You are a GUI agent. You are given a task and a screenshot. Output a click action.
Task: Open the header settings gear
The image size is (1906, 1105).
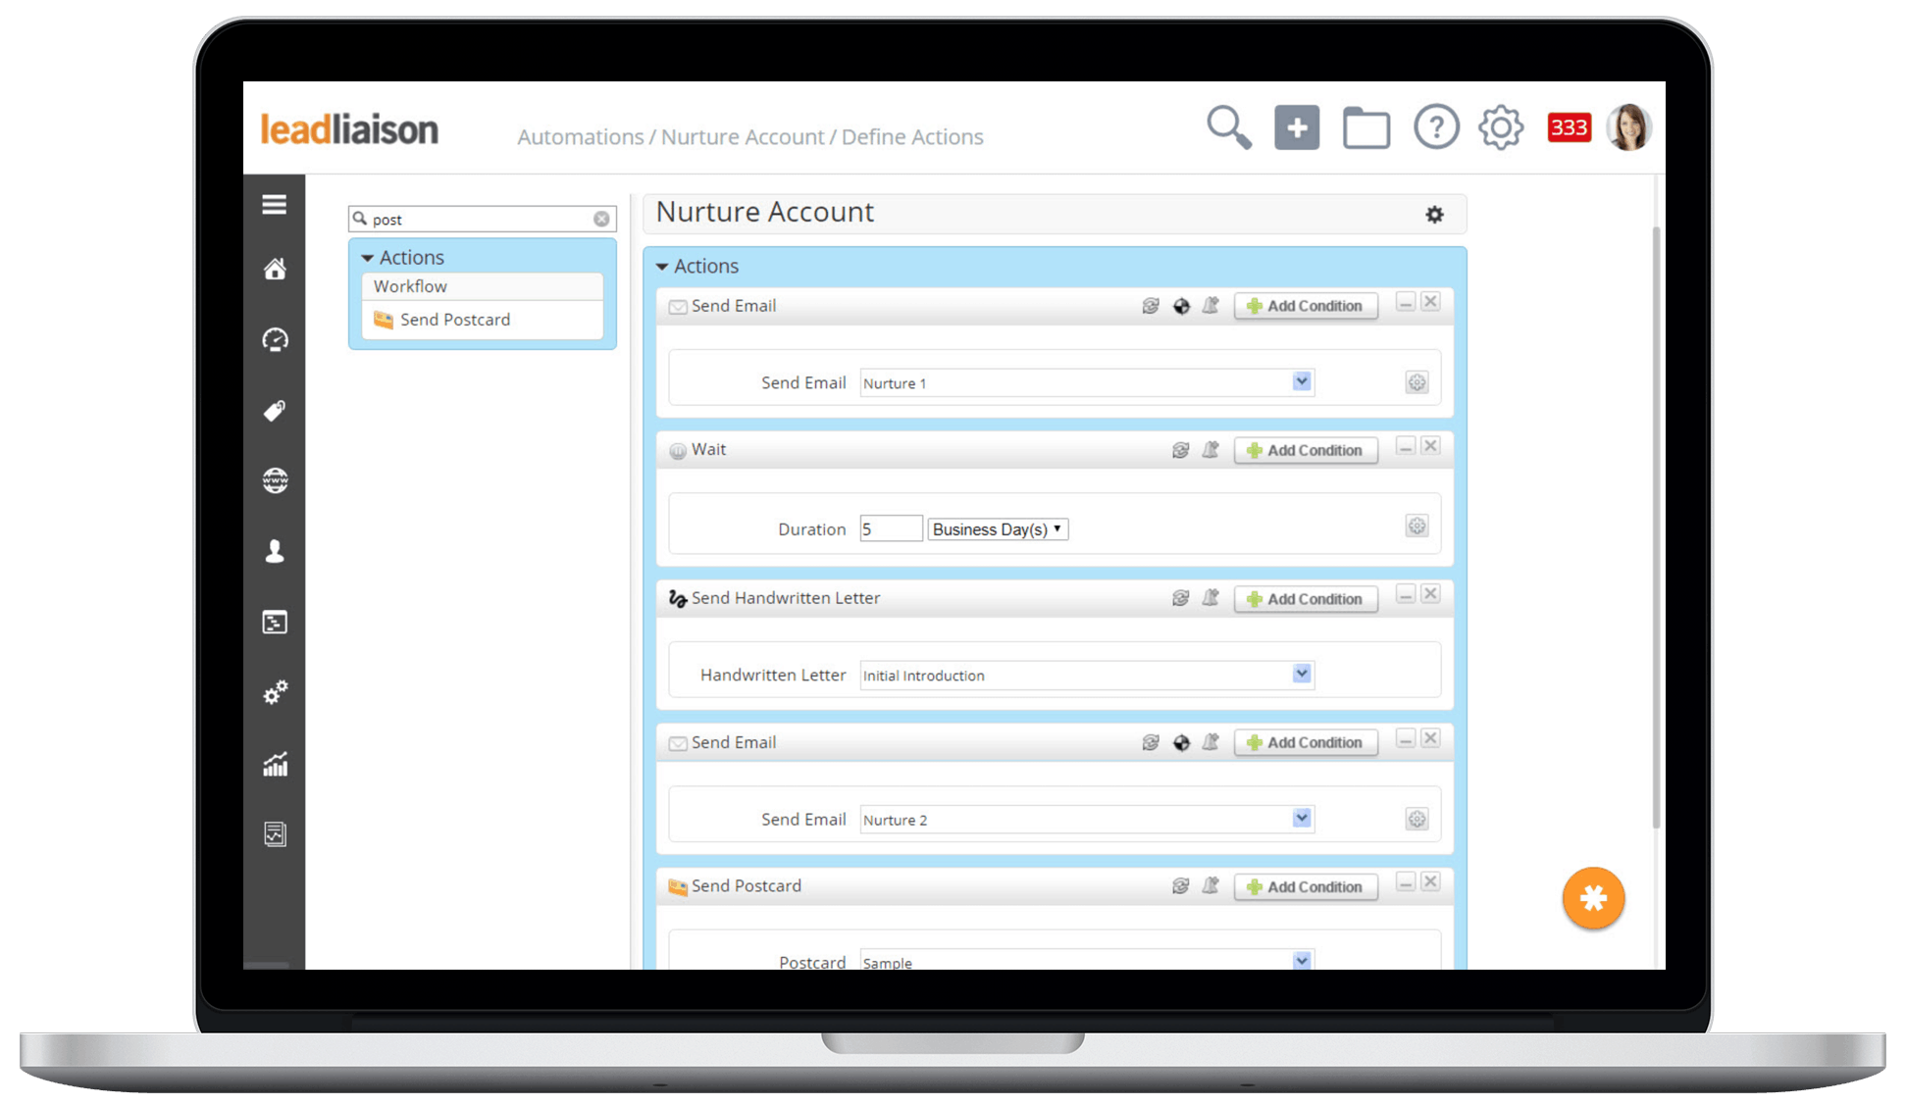[1501, 127]
